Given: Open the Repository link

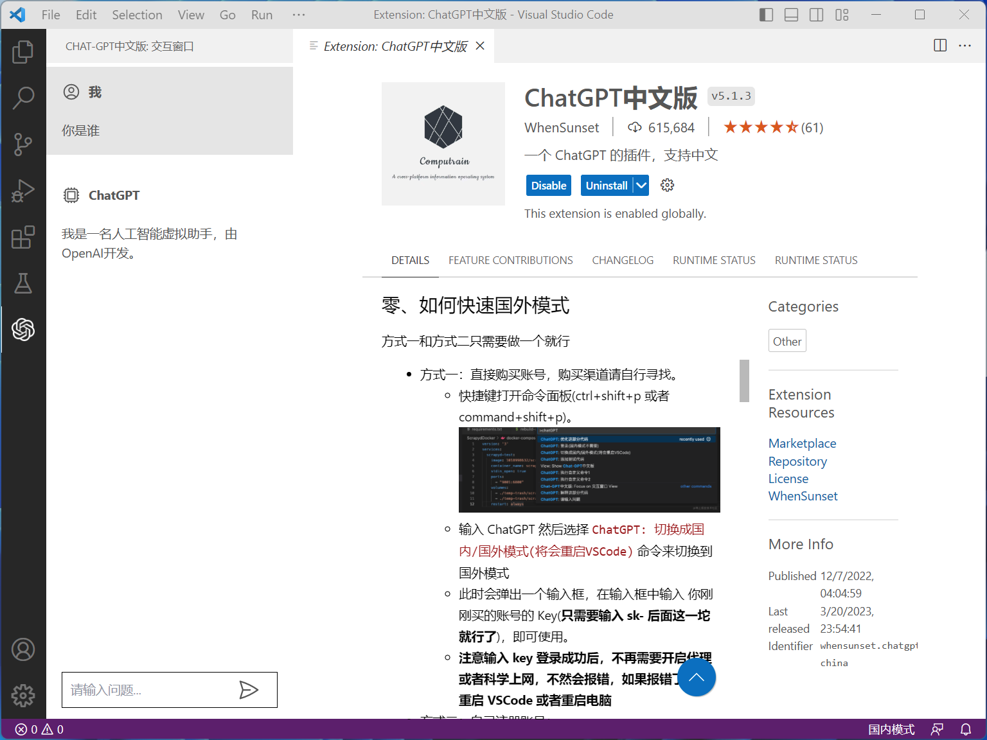Looking at the screenshot, I should click(797, 461).
